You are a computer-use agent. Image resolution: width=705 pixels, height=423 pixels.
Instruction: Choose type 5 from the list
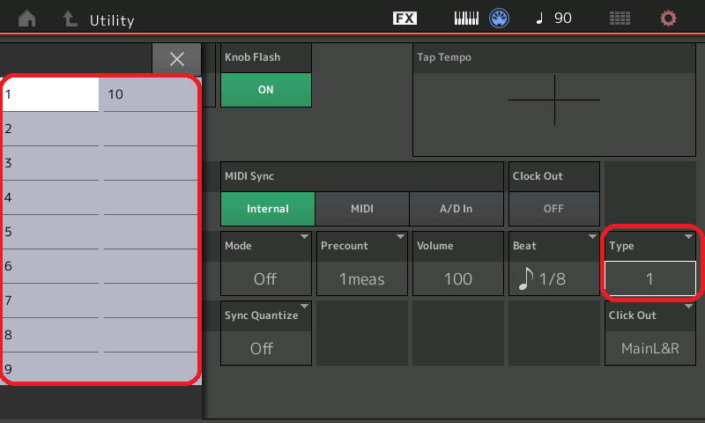coord(50,232)
